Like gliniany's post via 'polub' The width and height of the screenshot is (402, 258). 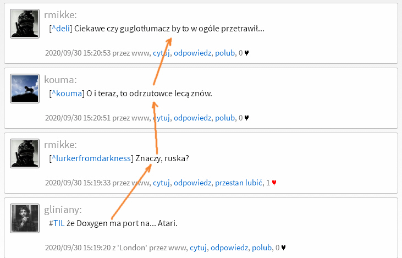tap(262, 248)
